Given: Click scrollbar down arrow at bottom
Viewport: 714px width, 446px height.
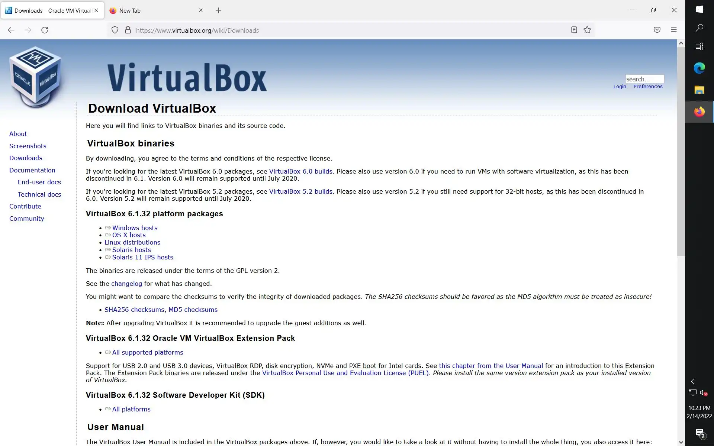Looking at the screenshot, I should [681, 442].
